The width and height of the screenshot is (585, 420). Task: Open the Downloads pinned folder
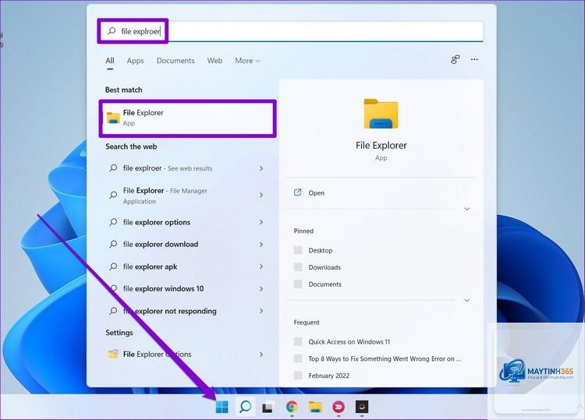[x=324, y=267]
